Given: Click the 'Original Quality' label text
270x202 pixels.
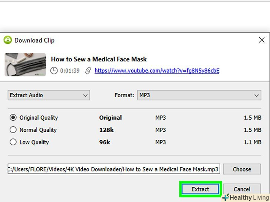Looking at the screenshot, I should point(39,118).
